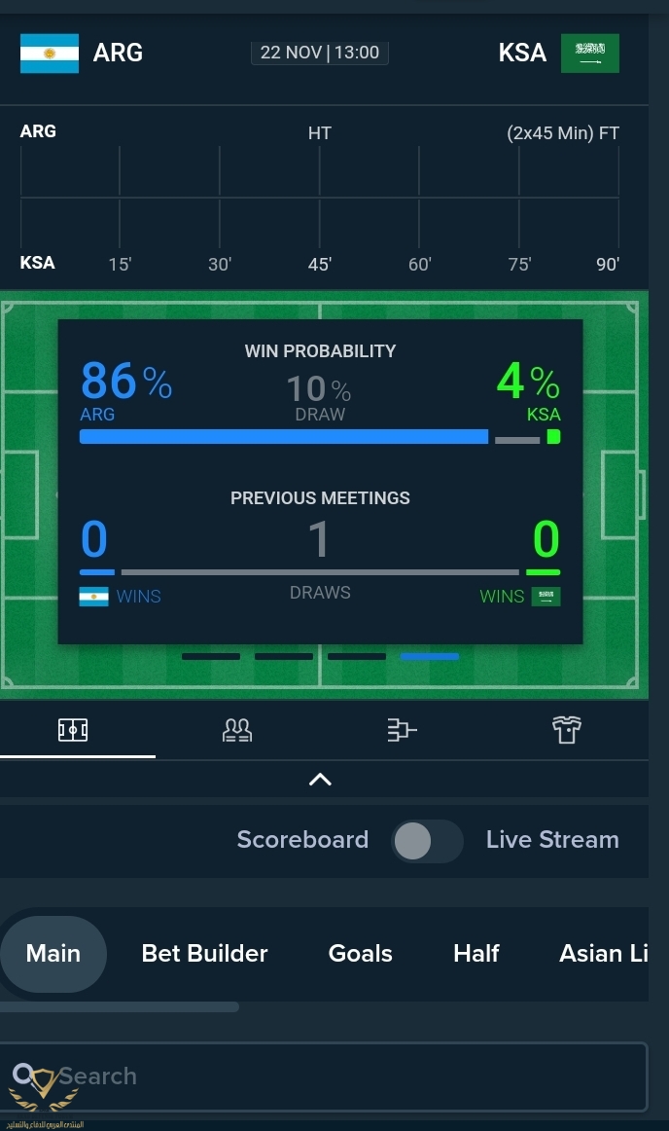The image size is (669, 1131).
Task: Click the Live Stream label
Action: 552,840
